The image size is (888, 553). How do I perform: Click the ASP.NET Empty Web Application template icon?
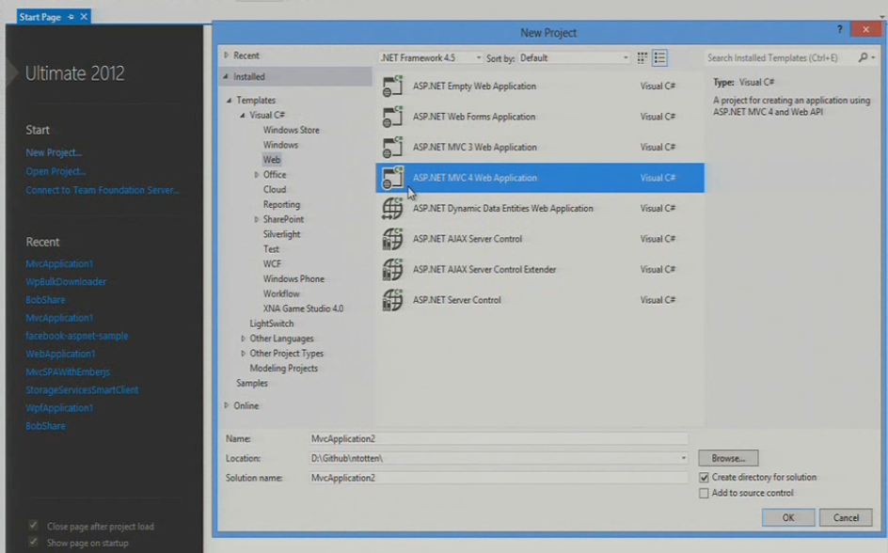pos(392,86)
